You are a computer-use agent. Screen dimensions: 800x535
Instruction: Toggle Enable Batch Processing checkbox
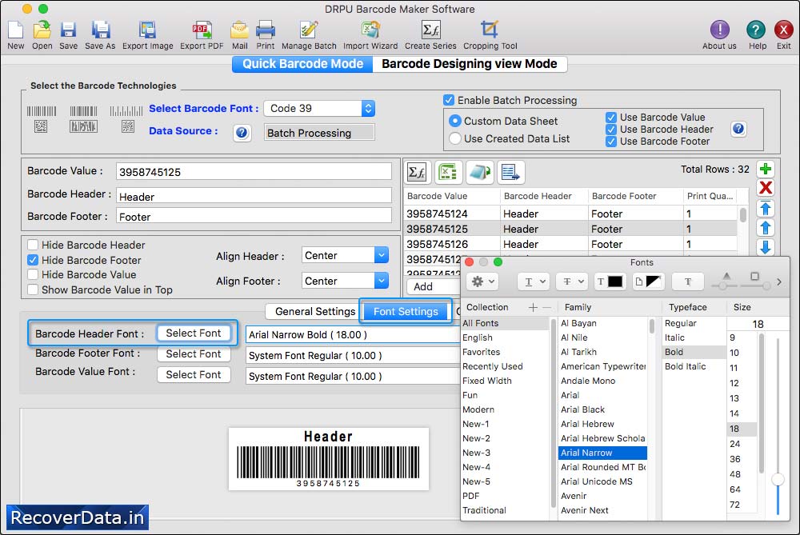point(449,100)
